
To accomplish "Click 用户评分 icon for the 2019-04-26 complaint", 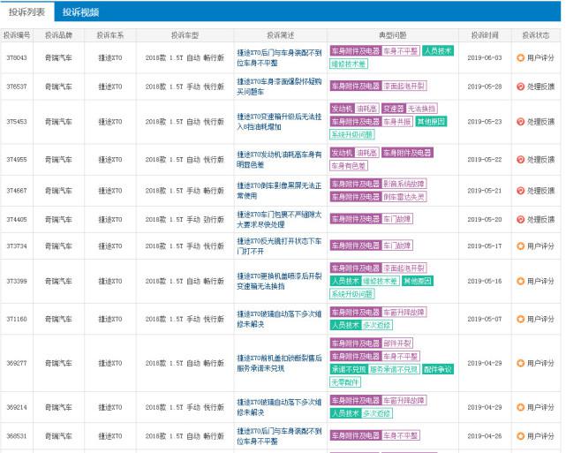I will [x=520, y=436].
